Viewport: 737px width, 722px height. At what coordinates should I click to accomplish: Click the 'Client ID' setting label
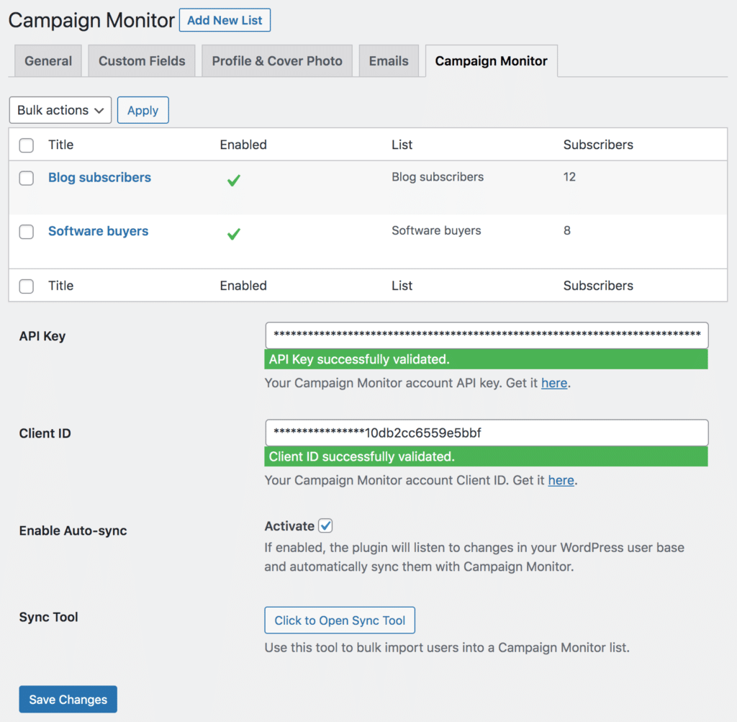pyautogui.click(x=45, y=433)
